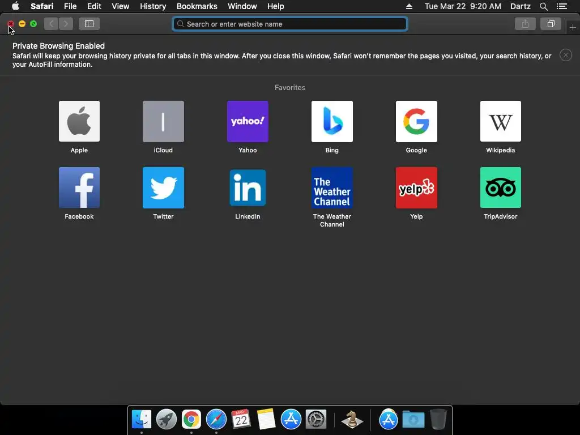Open the Wikipedia favorite tile
580x435 pixels.
(x=501, y=121)
